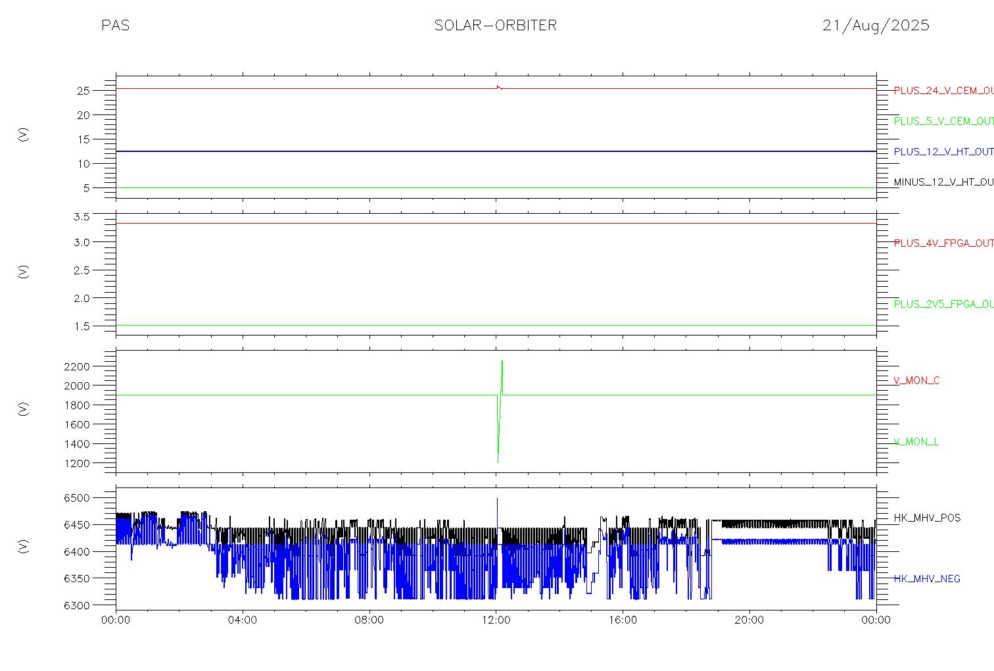The width and height of the screenshot is (994, 671).
Task: Click the 16:00 time axis label
Action: [623, 620]
